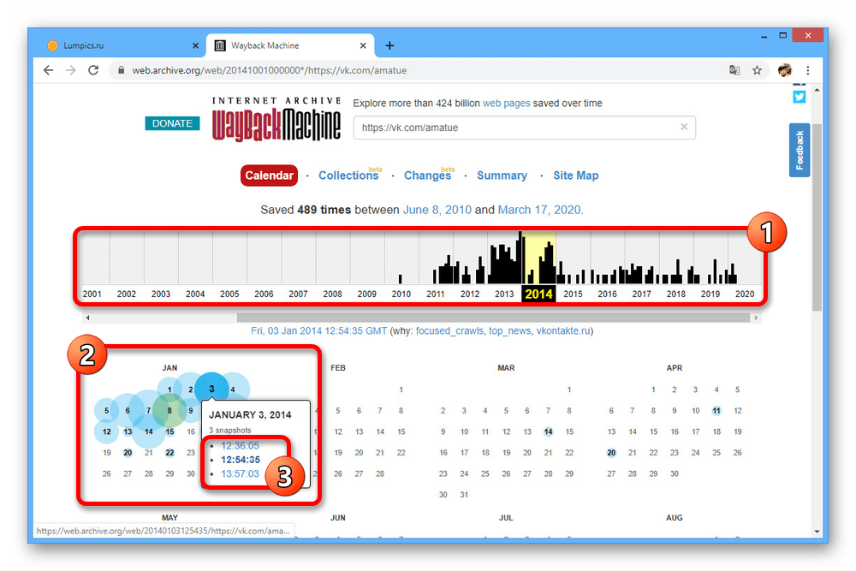Select year 2014 in the timeline

pos(538,294)
